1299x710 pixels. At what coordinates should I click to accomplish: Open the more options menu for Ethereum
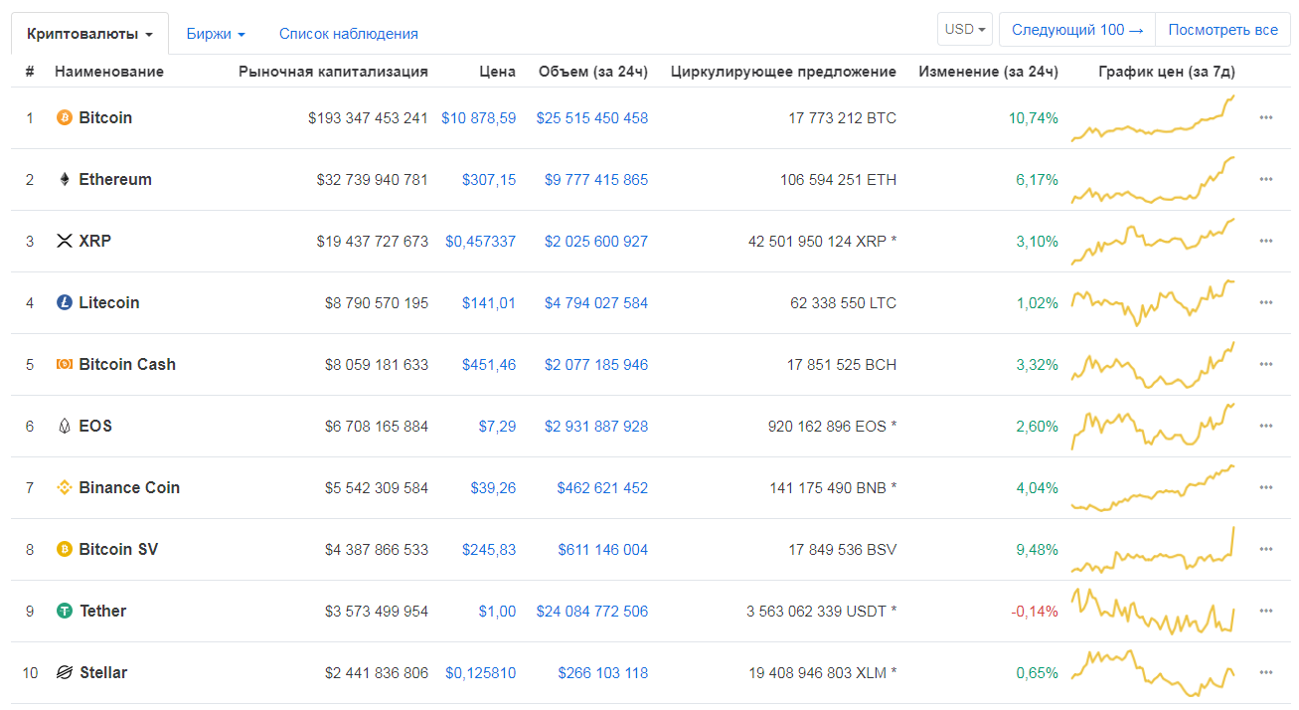1266,180
